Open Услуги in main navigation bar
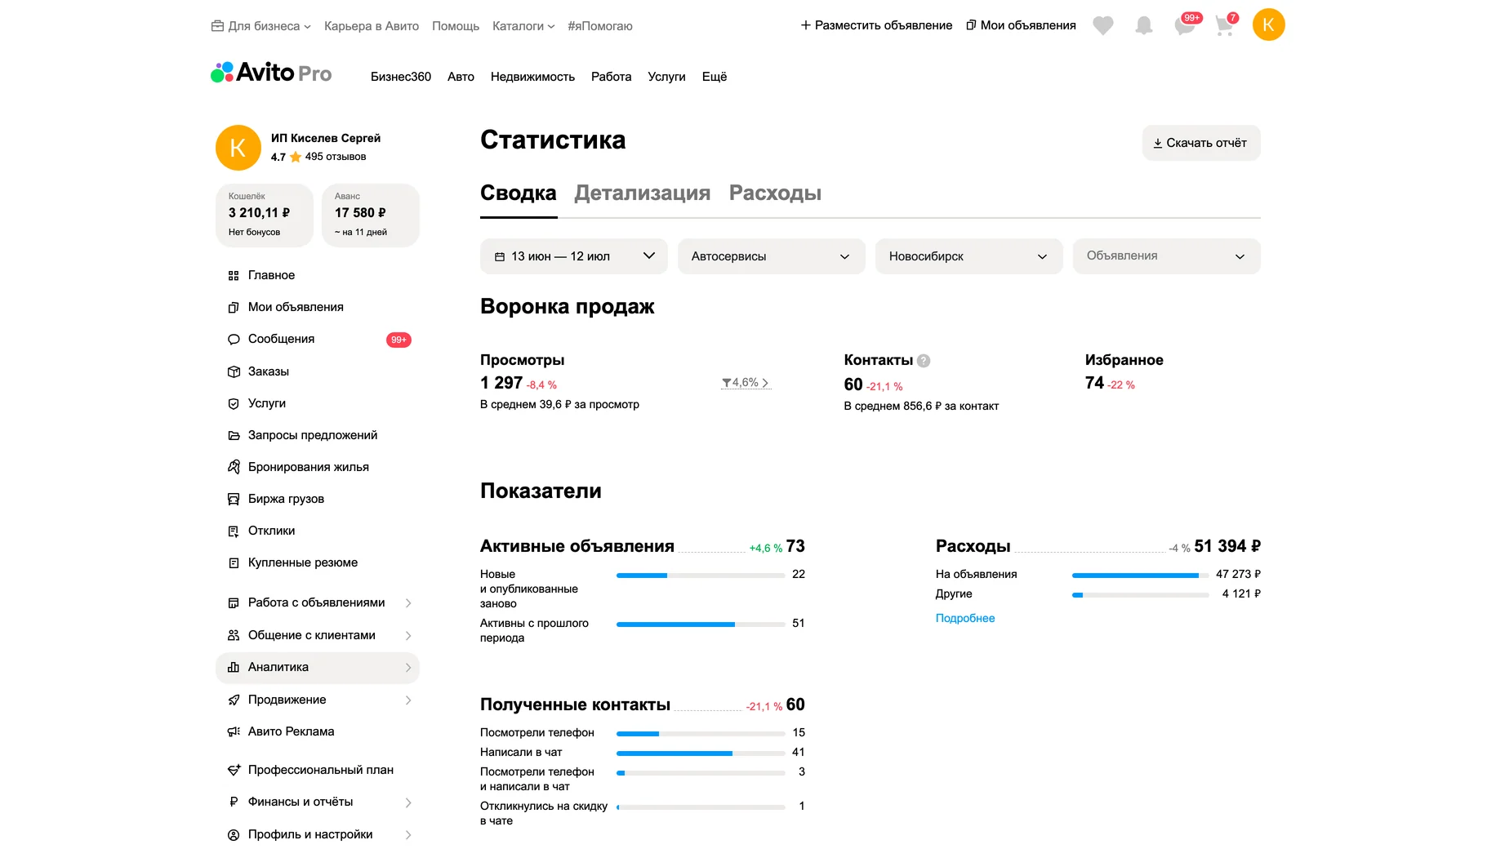The image size is (1496, 849). tap(666, 77)
